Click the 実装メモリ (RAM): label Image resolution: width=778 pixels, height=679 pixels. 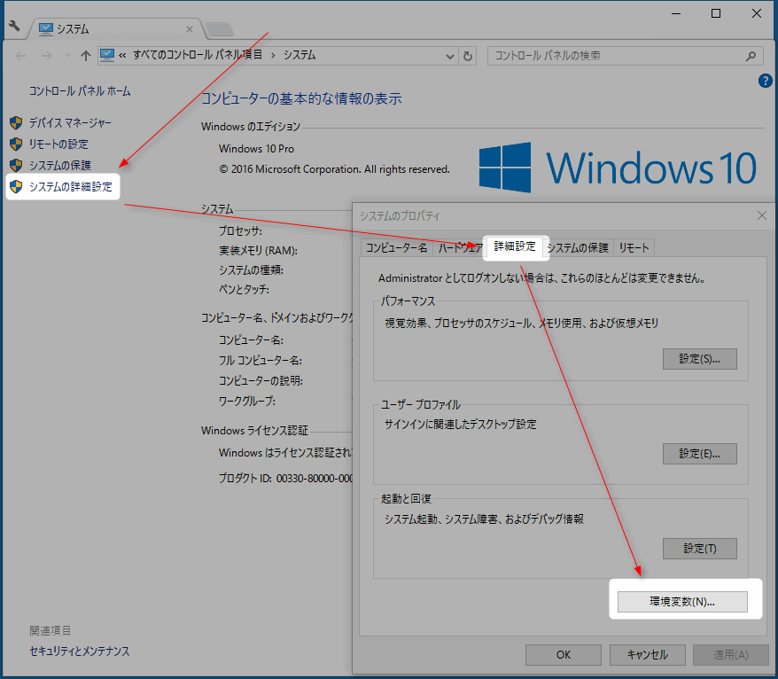[258, 251]
